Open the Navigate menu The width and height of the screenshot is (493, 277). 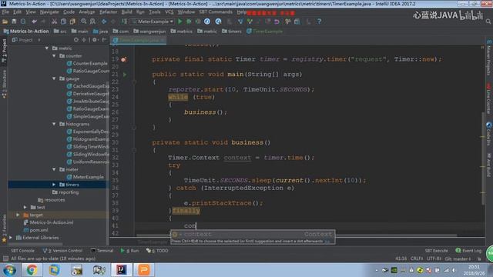[49, 12]
